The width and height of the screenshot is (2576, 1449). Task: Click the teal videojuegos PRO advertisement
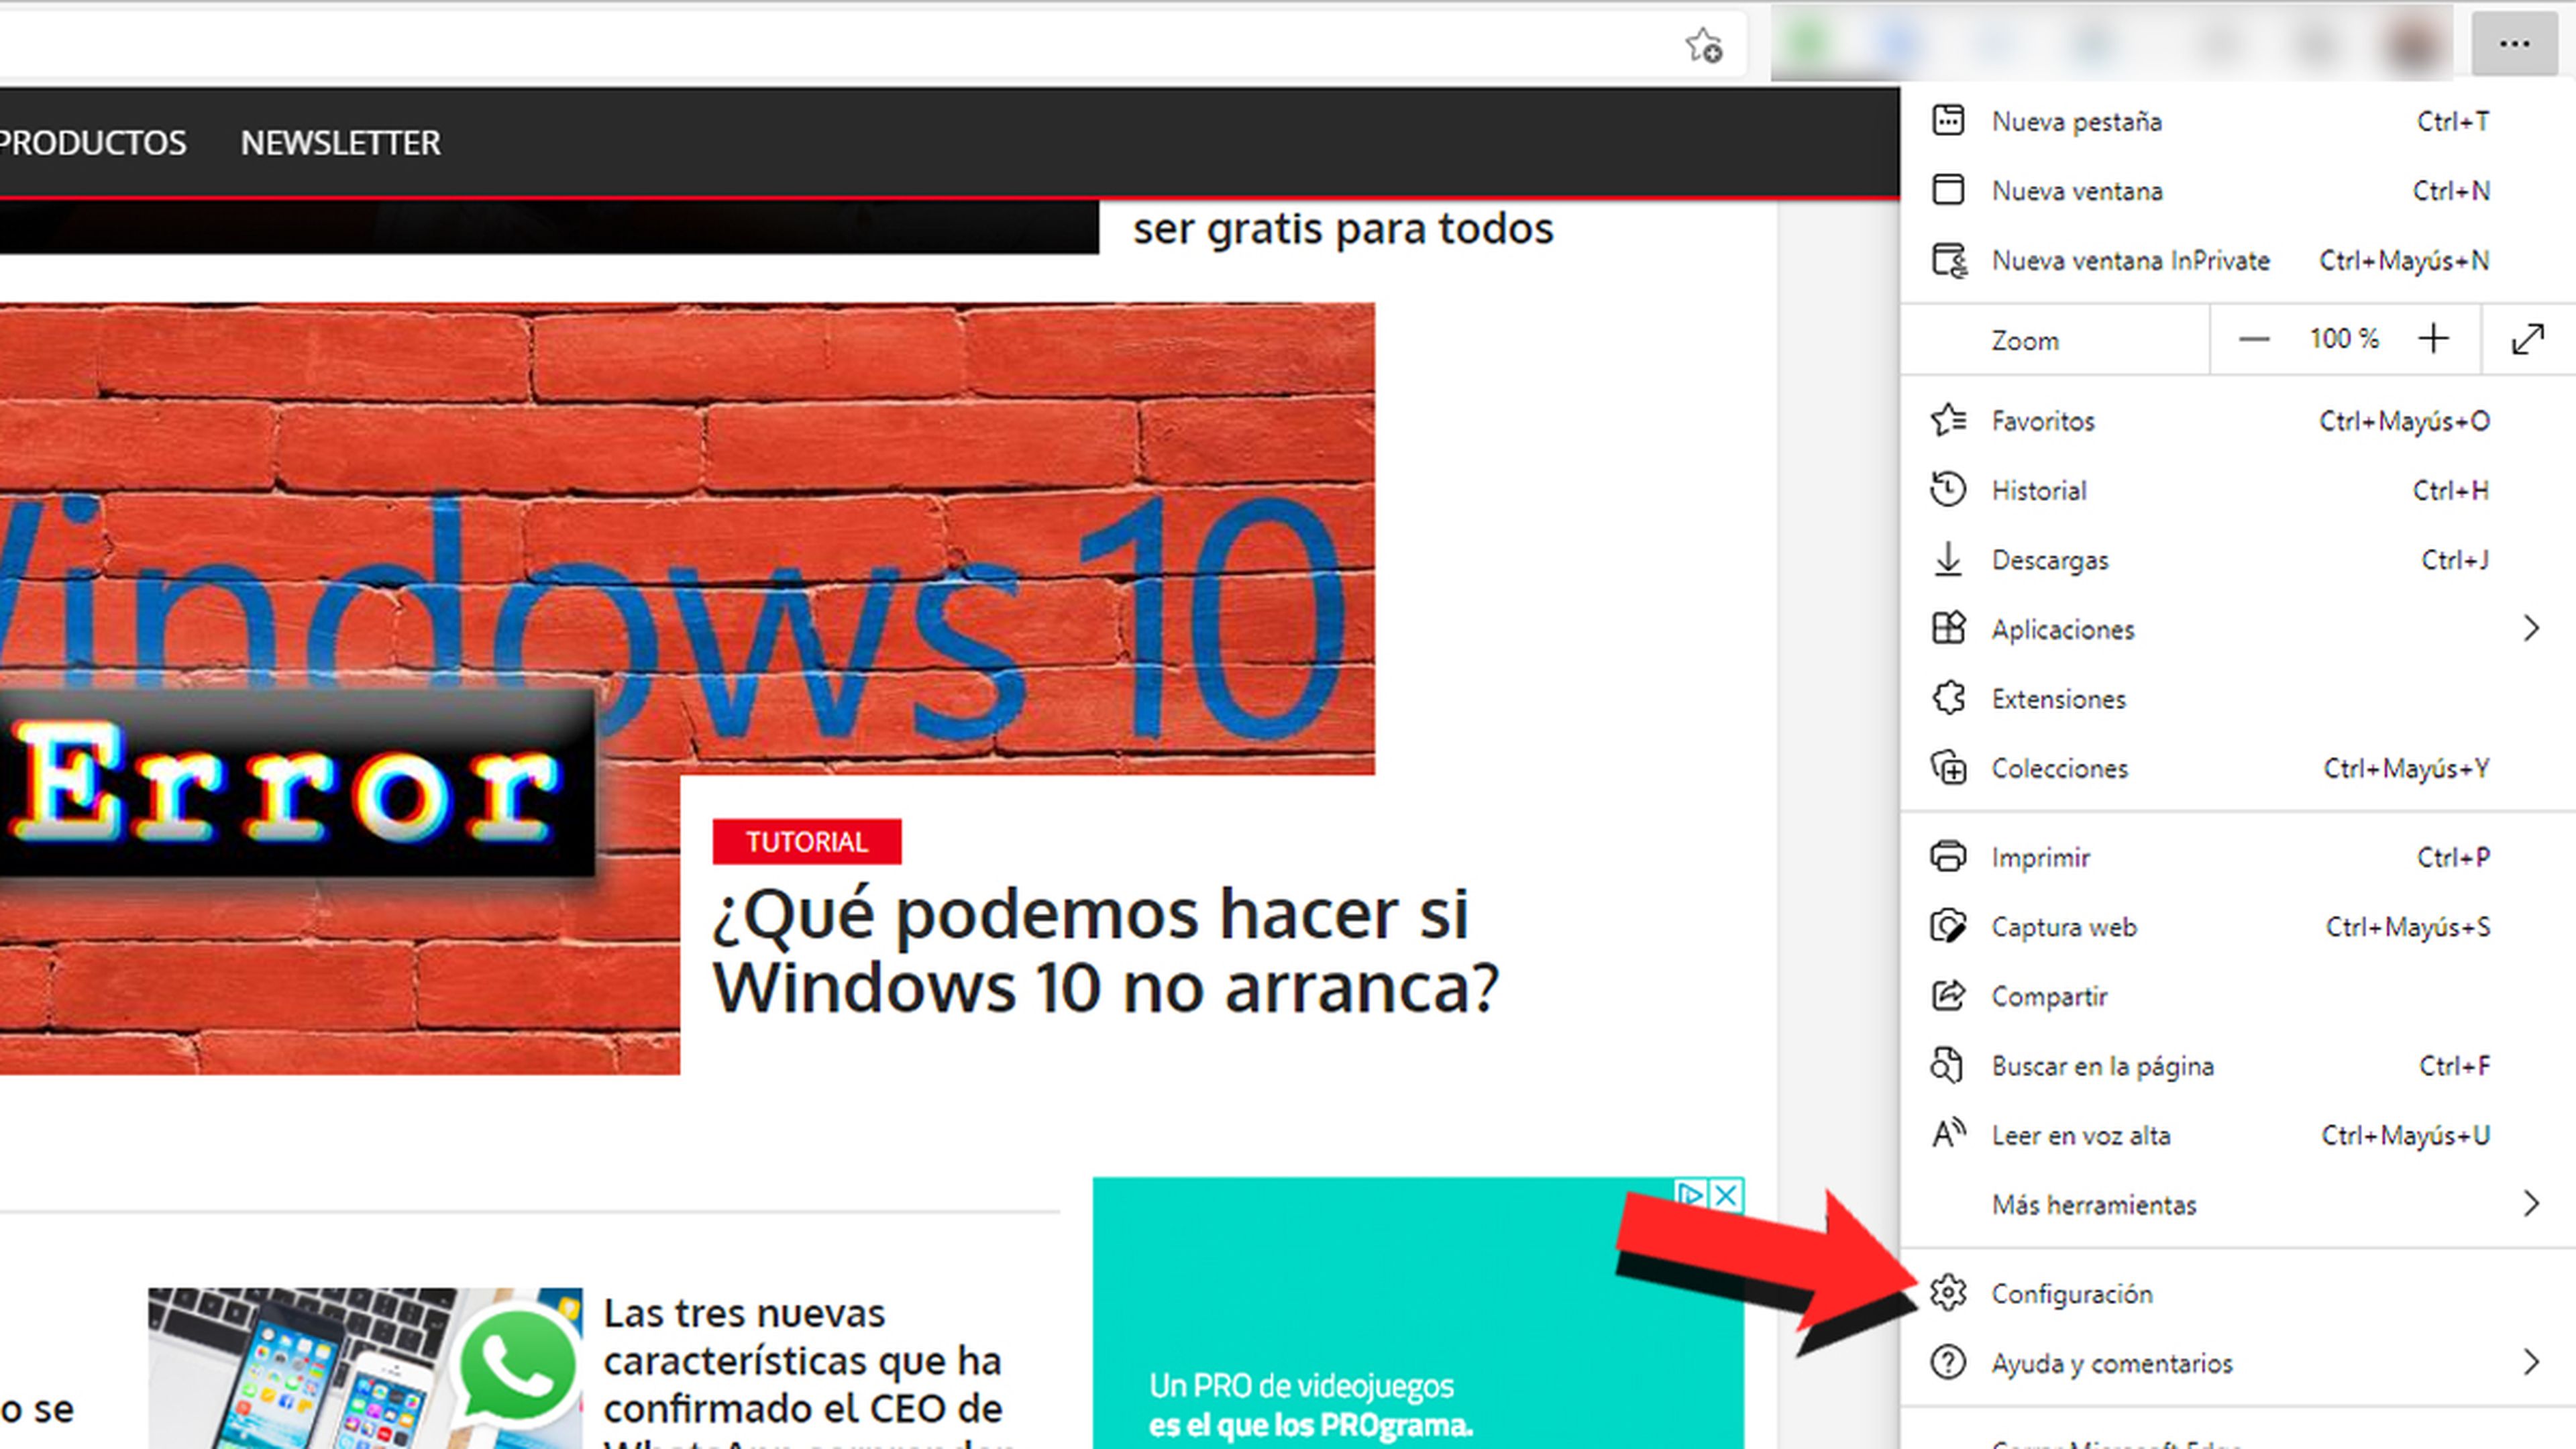[x=1418, y=1313]
